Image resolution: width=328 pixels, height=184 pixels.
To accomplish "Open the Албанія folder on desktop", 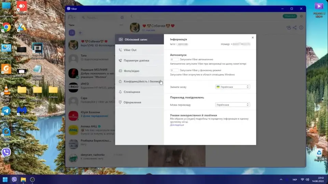I will coord(53,92).
